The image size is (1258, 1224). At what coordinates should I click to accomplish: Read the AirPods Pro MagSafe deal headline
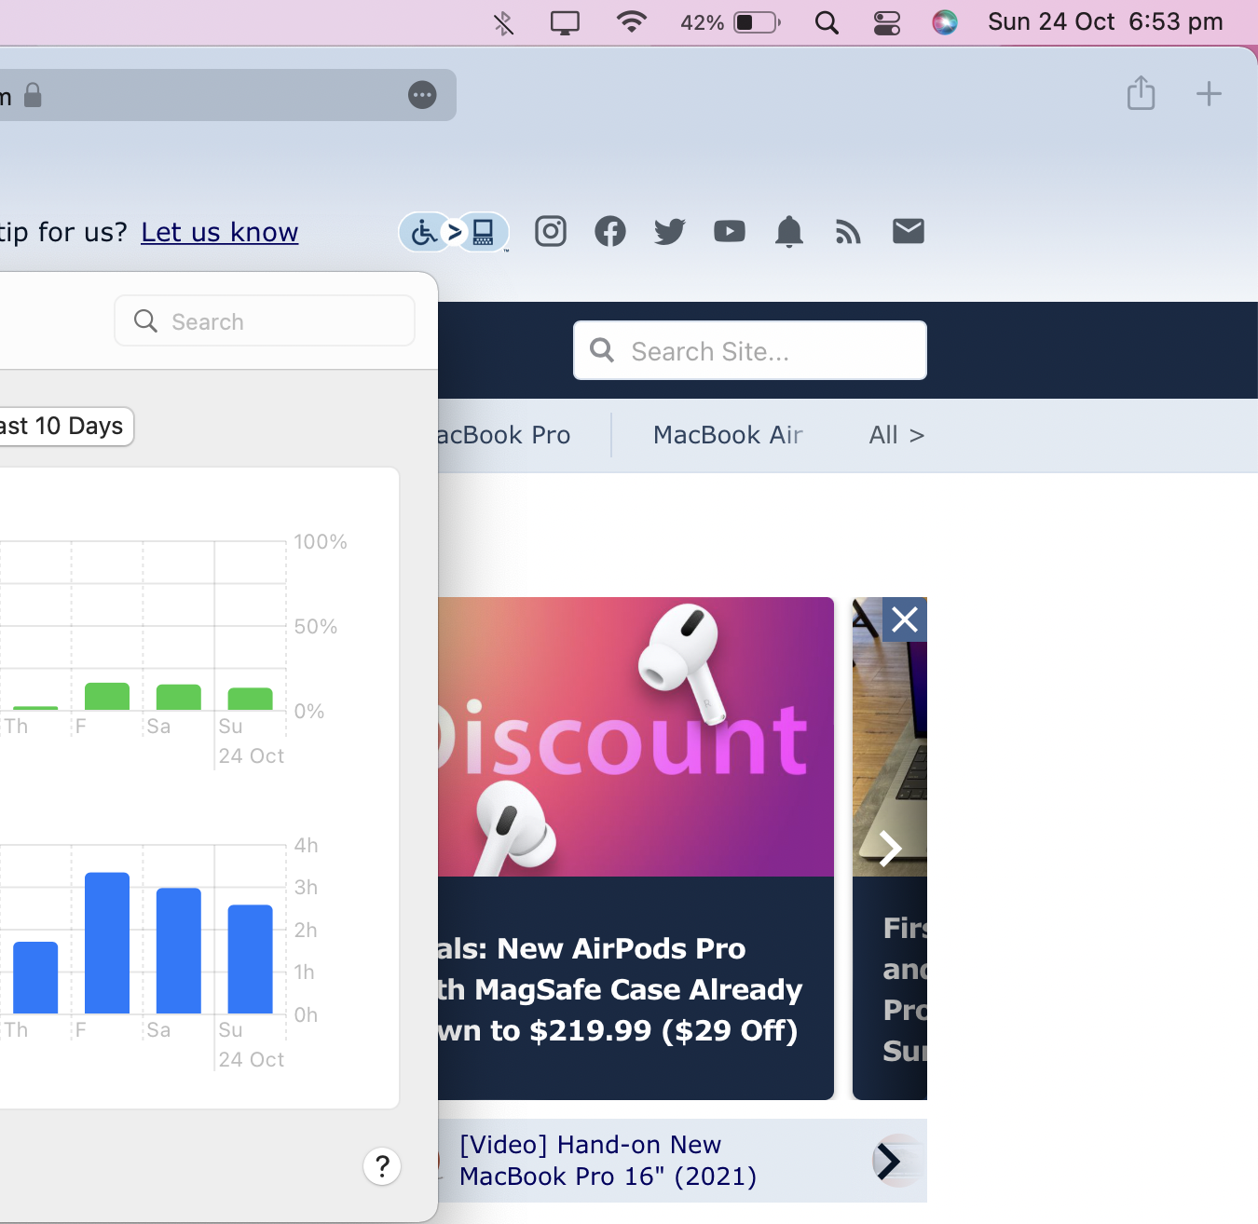pyautogui.click(x=620, y=989)
